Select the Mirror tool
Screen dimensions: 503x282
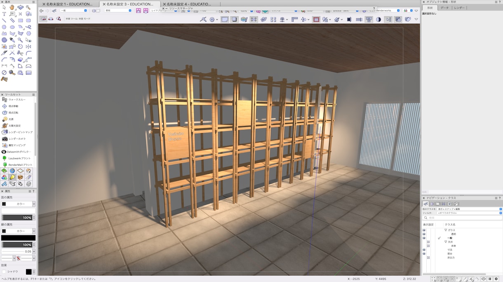pos(28,46)
